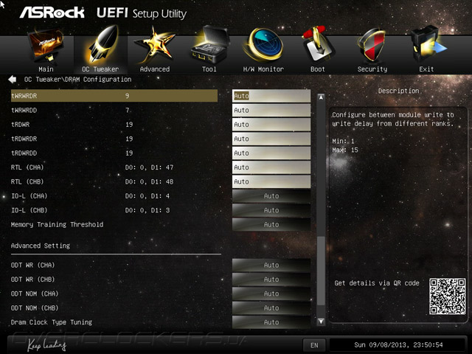Image resolution: width=472 pixels, height=354 pixels.
Task: Open the Dram Clock Type Tuning dropdown
Action: (x=271, y=322)
